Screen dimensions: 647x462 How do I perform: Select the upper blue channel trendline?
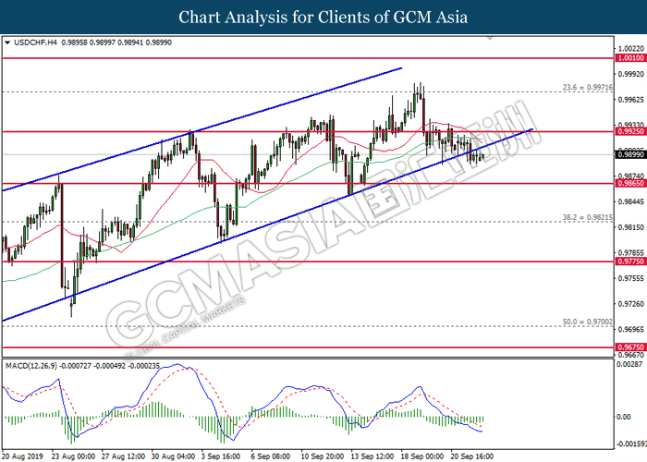click(202, 129)
